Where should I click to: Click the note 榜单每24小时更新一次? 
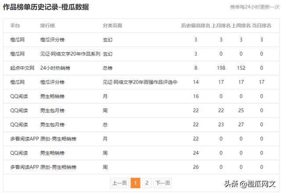click(255, 7)
